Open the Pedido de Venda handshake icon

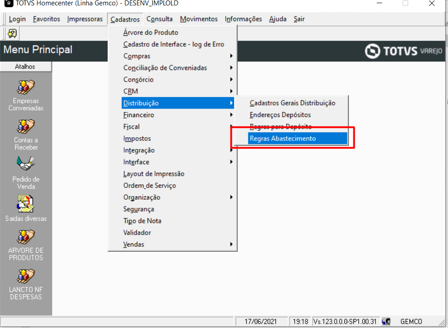pyautogui.click(x=26, y=164)
